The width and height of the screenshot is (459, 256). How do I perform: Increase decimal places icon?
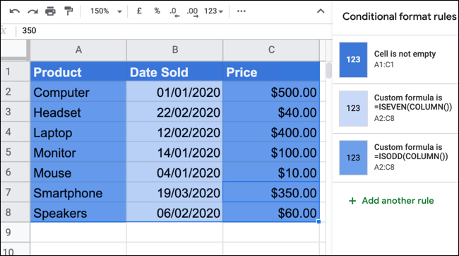[x=192, y=12]
